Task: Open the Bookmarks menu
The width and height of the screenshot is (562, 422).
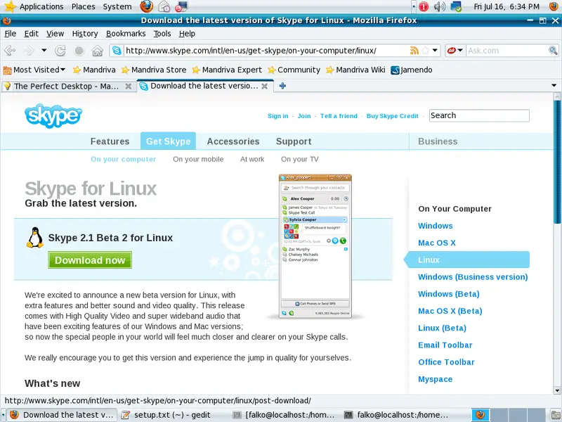Action: point(126,33)
